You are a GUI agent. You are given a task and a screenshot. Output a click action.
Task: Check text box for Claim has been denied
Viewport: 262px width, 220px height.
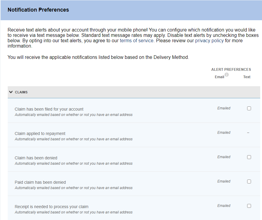coord(249,157)
